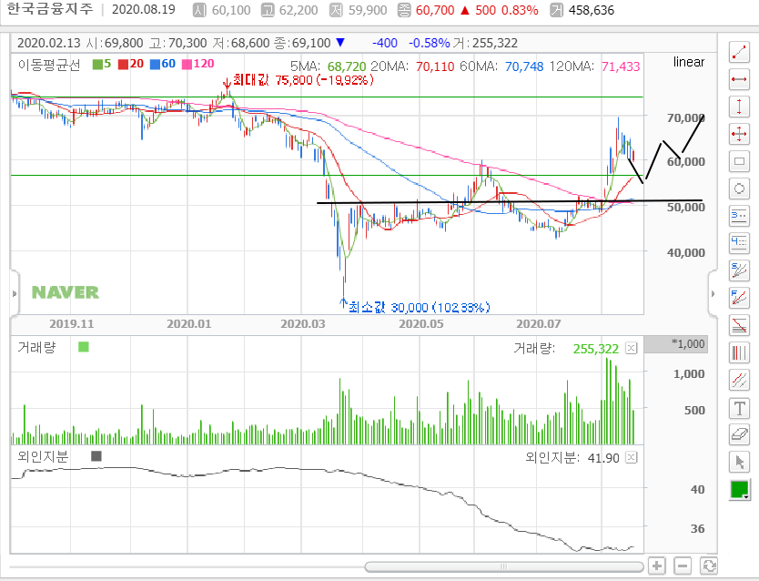Click the 2020.08.19 date in header
This screenshot has width=759, height=581.
(143, 10)
